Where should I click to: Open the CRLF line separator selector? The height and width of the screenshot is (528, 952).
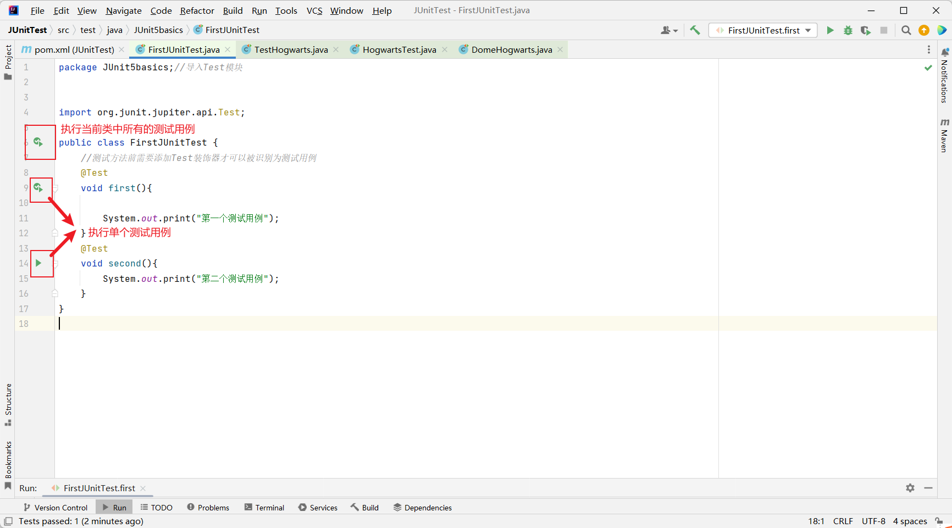coord(843,521)
